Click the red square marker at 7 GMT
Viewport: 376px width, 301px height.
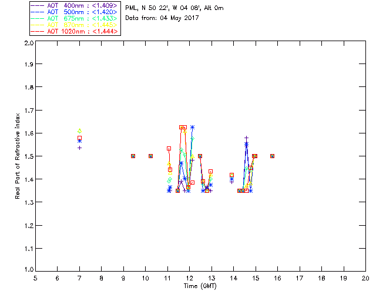click(80, 138)
